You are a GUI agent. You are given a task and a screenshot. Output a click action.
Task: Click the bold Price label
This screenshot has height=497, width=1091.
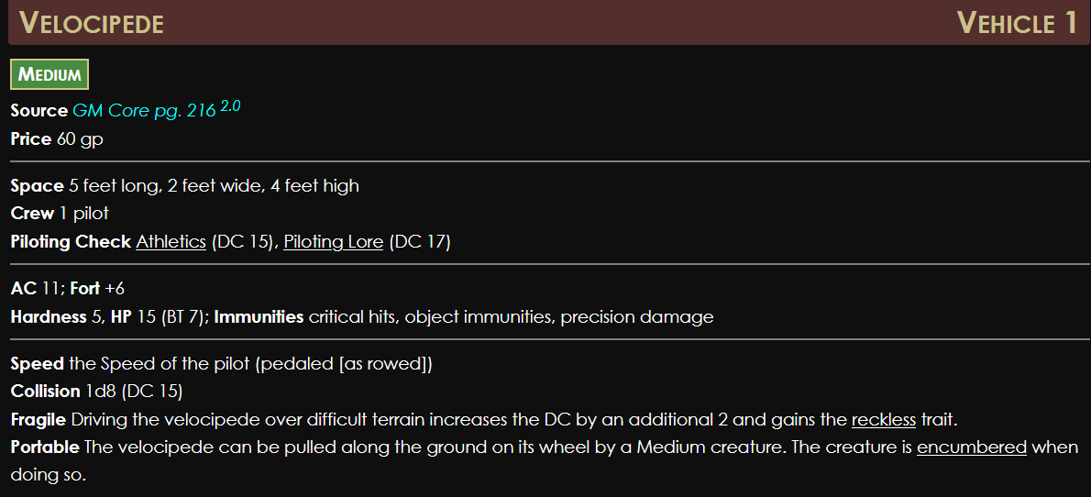[31, 139]
